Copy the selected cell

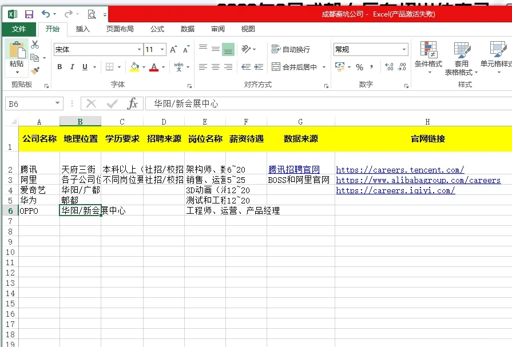coord(35,58)
